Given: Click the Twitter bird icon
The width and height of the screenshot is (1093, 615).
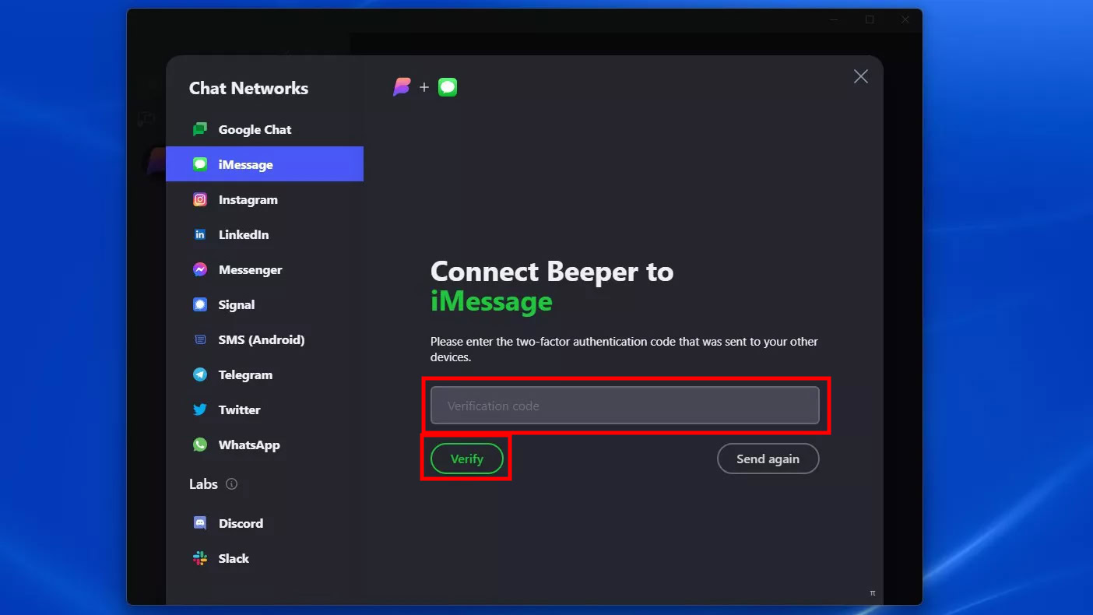Looking at the screenshot, I should [200, 409].
